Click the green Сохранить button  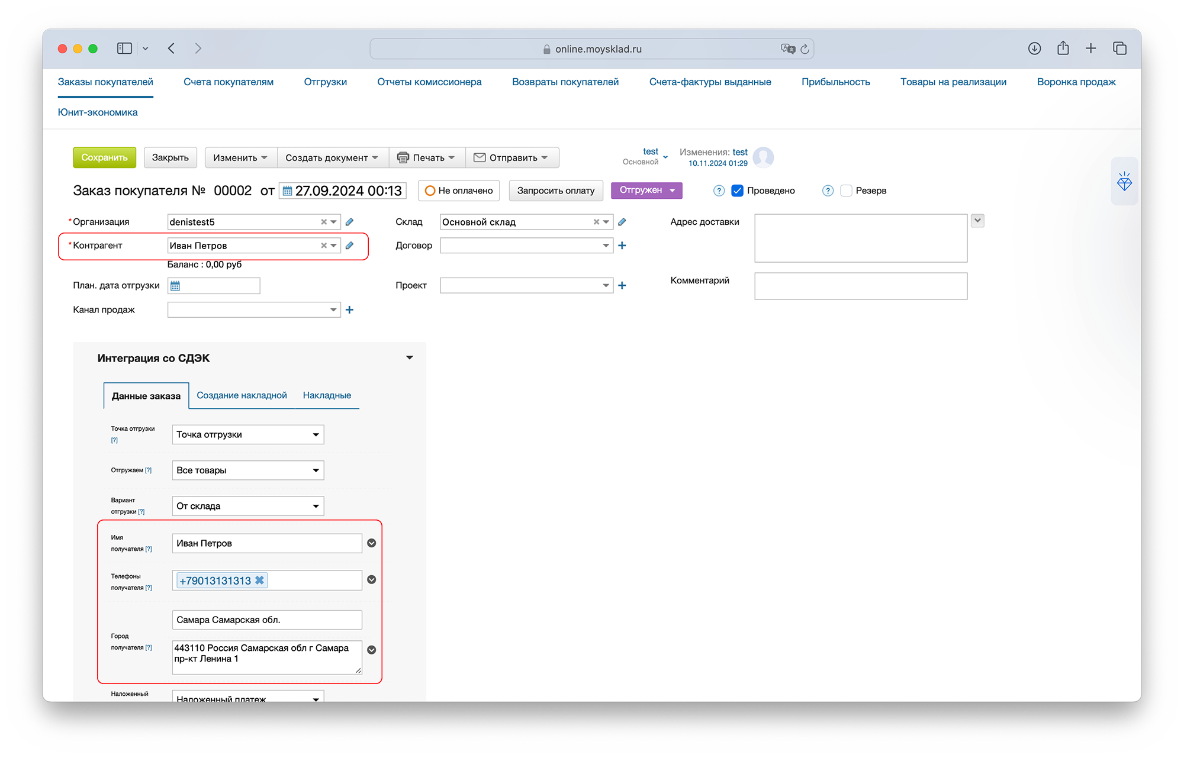click(x=104, y=157)
